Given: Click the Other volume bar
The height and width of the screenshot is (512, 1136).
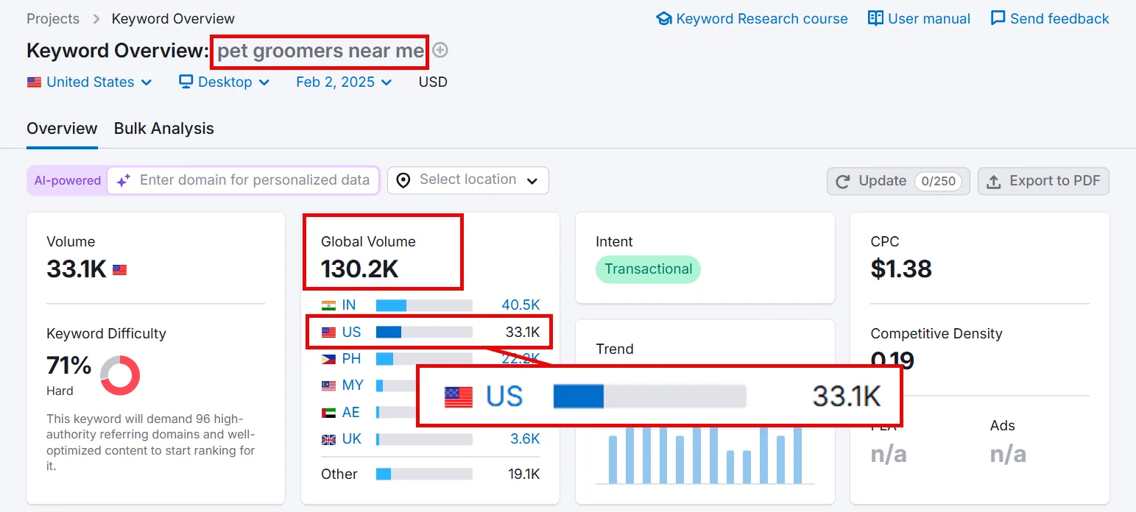Looking at the screenshot, I should tap(424, 474).
